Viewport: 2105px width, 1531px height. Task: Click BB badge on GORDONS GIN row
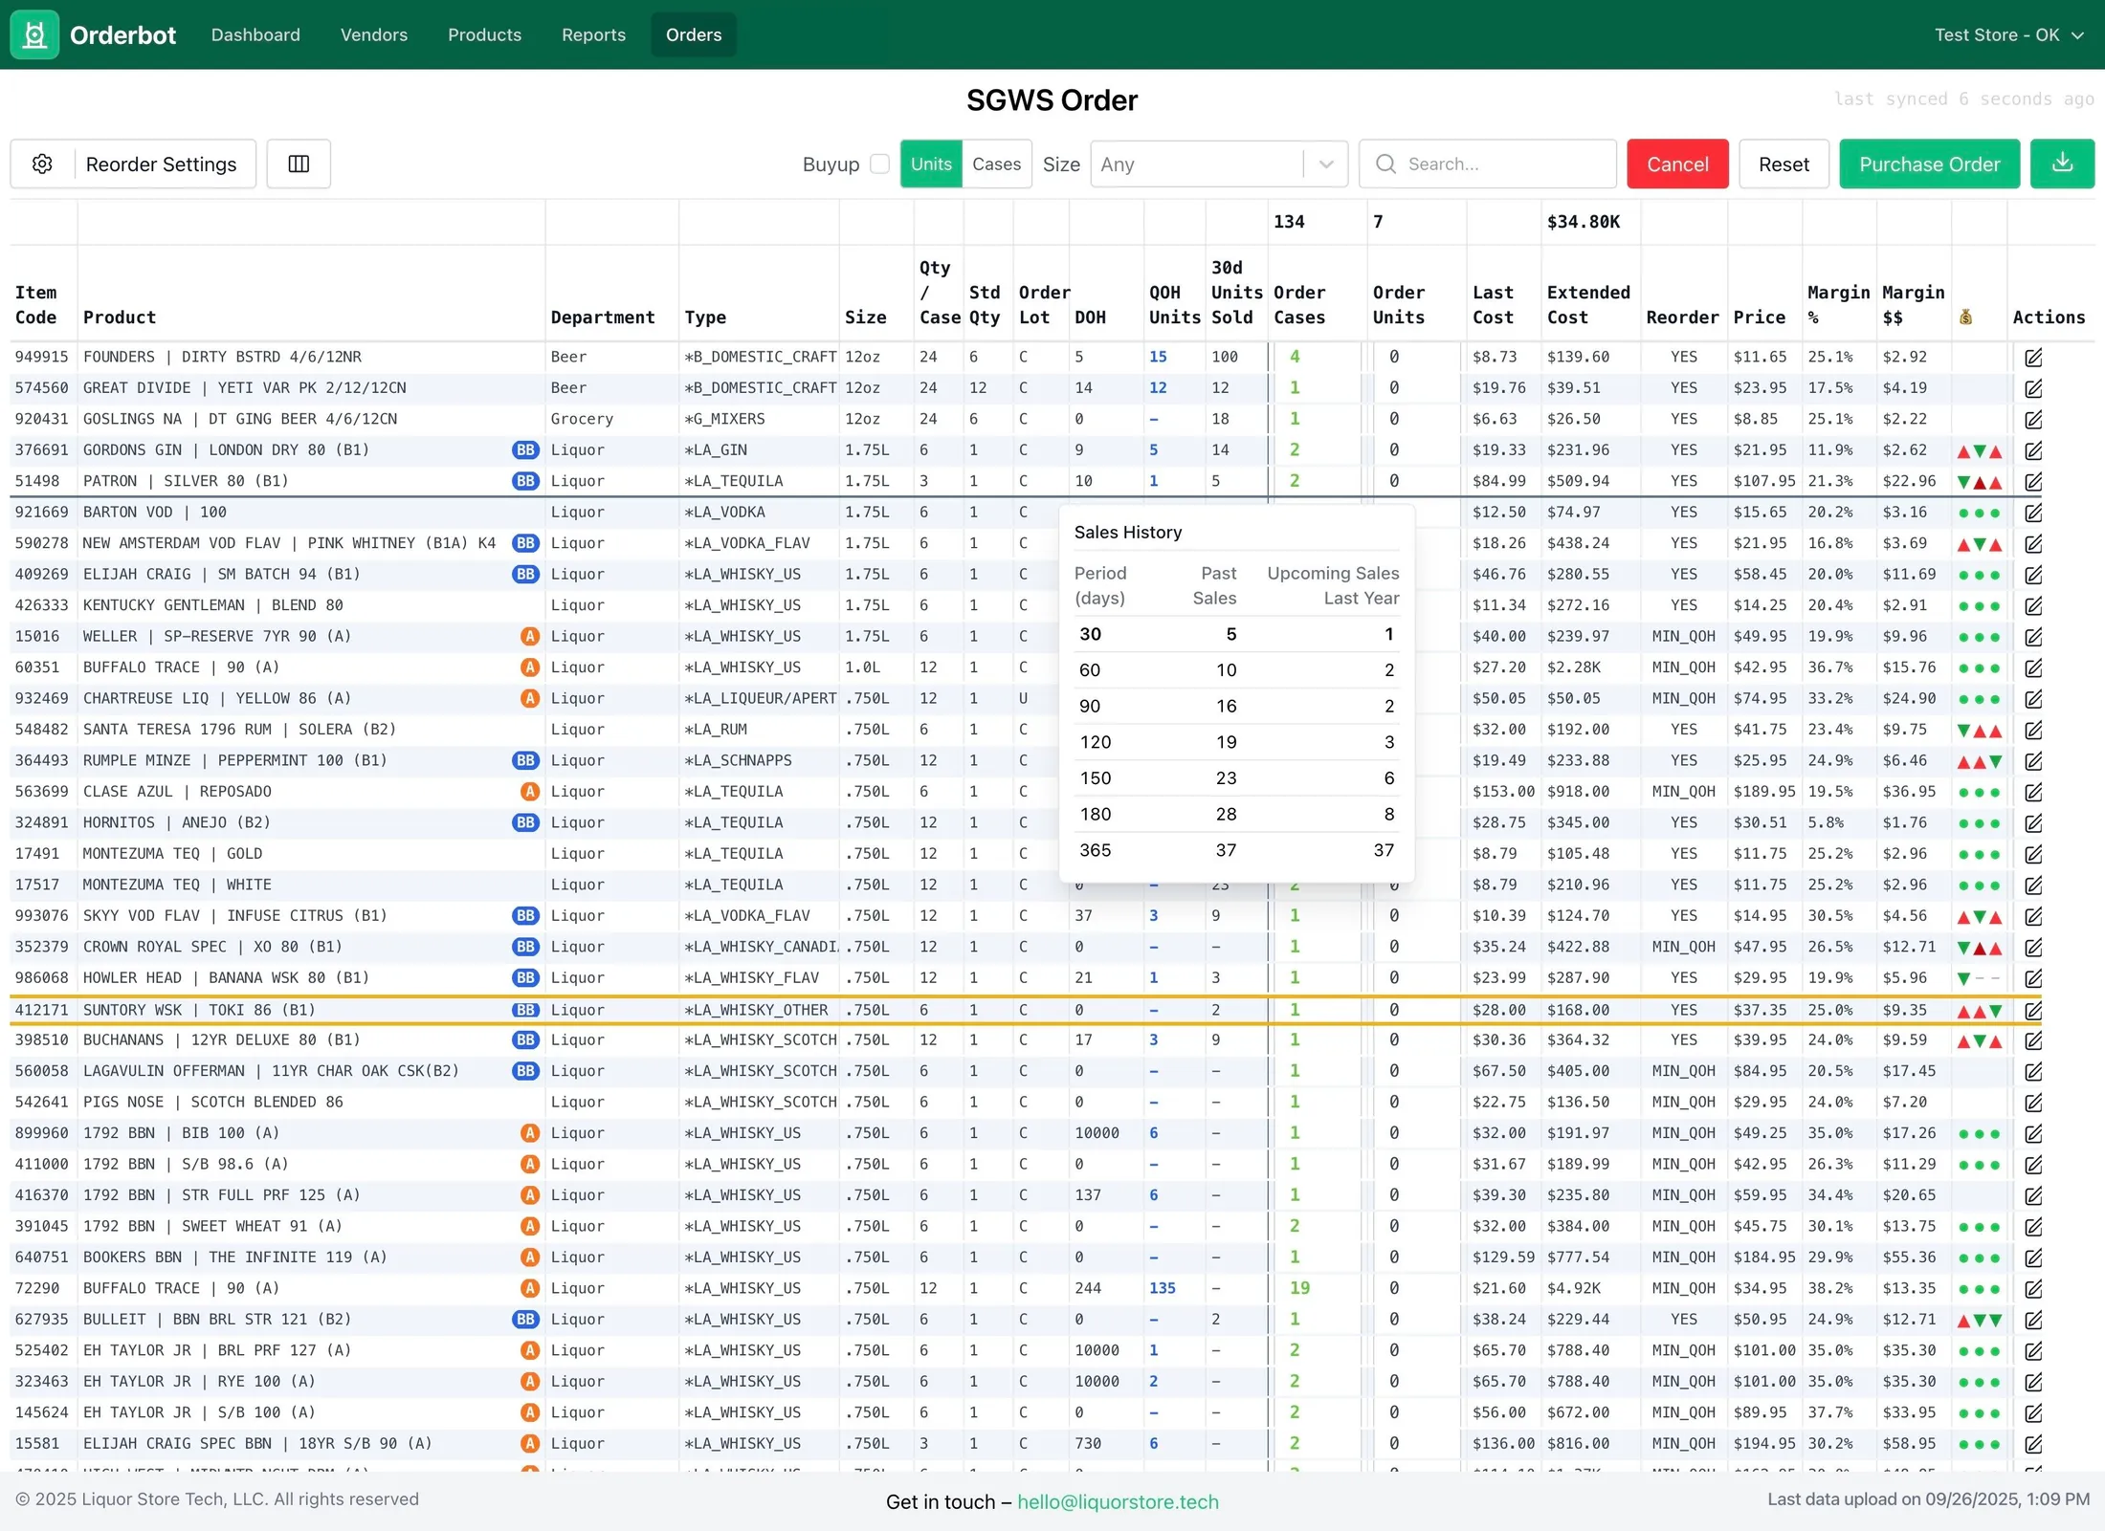pos(525,450)
